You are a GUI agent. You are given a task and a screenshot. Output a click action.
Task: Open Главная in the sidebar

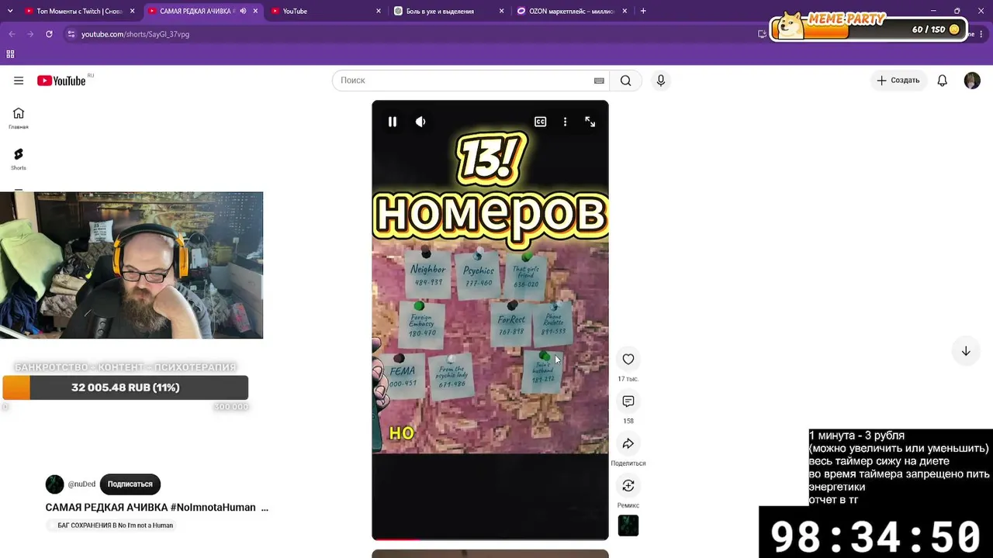pyautogui.click(x=19, y=118)
